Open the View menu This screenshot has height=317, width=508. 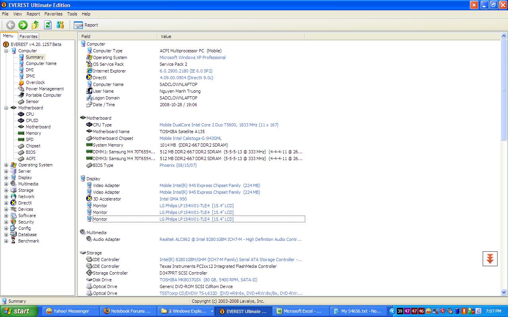(17, 14)
